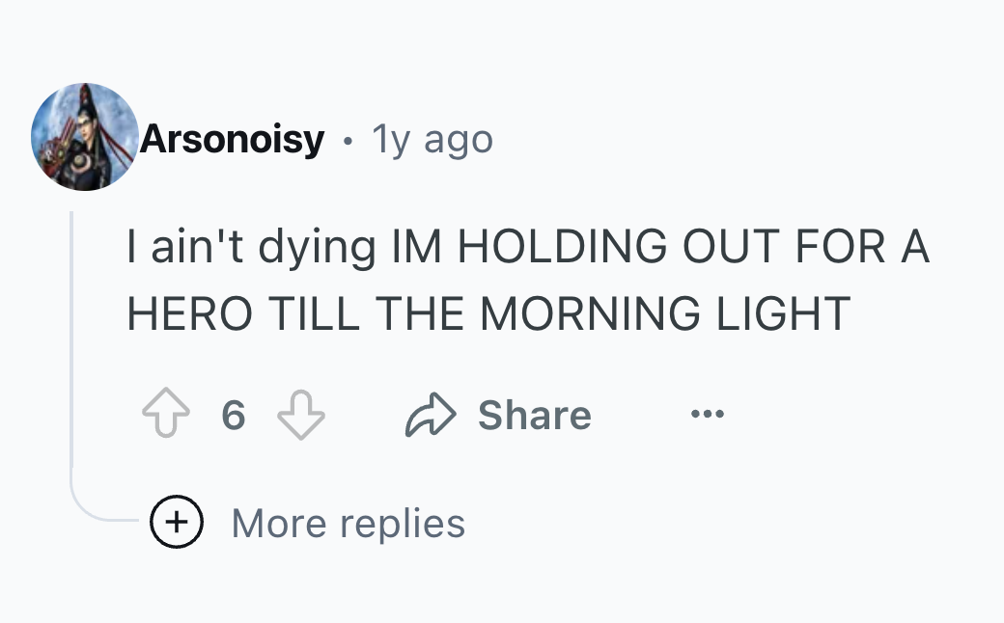Click the word replies in More replies
This screenshot has height=623, width=1004.
(x=403, y=525)
